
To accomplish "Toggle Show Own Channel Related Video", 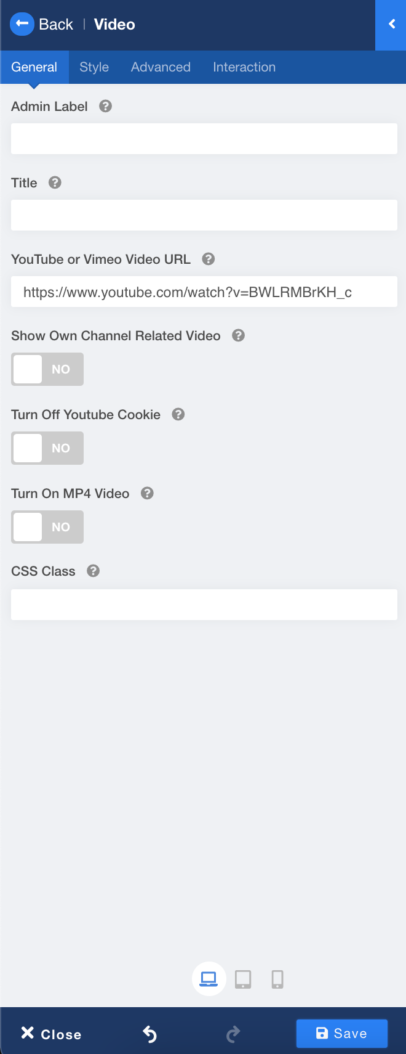I will [x=47, y=369].
